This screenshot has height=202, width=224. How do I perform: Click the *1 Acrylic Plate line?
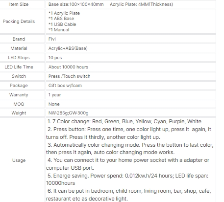[x=64, y=13]
